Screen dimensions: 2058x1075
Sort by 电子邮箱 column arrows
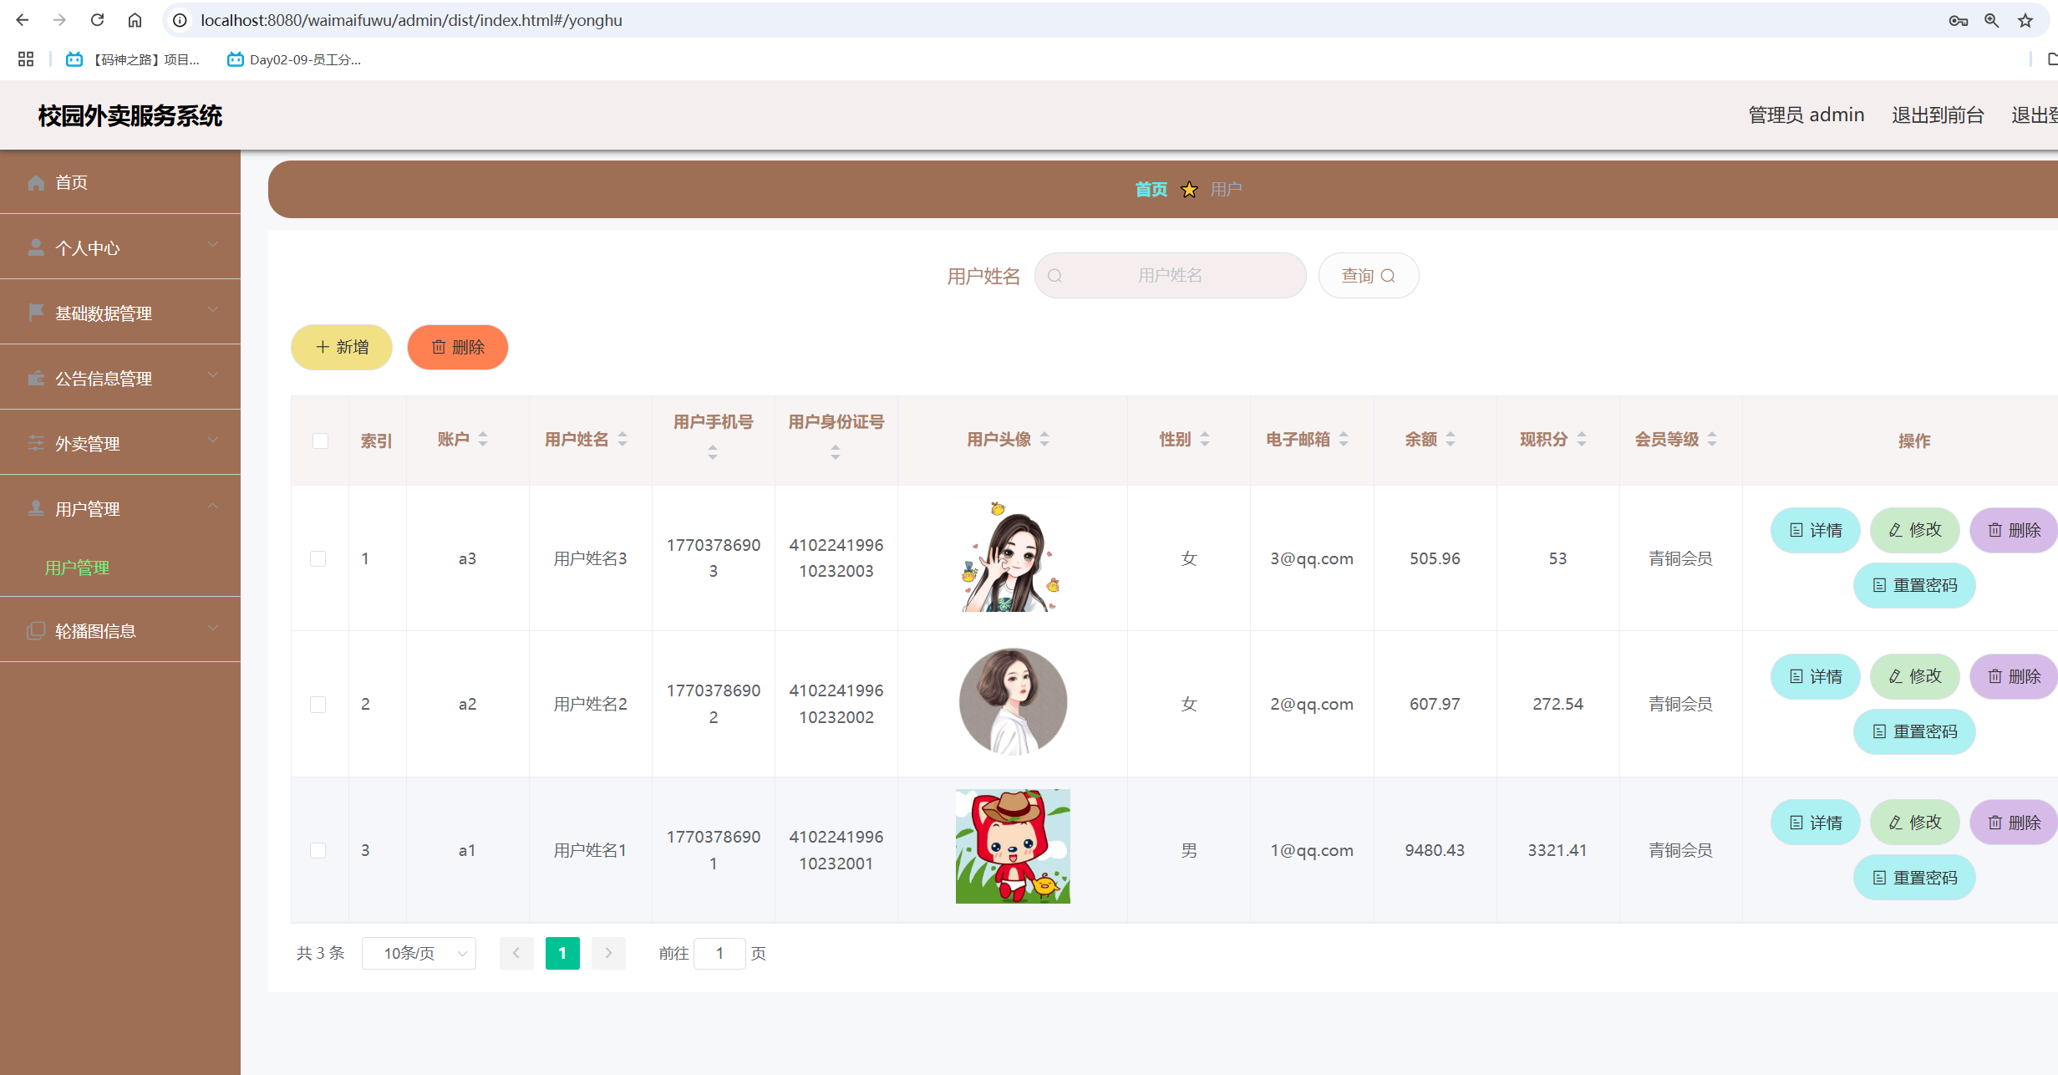pyautogui.click(x=1344, y=440)
